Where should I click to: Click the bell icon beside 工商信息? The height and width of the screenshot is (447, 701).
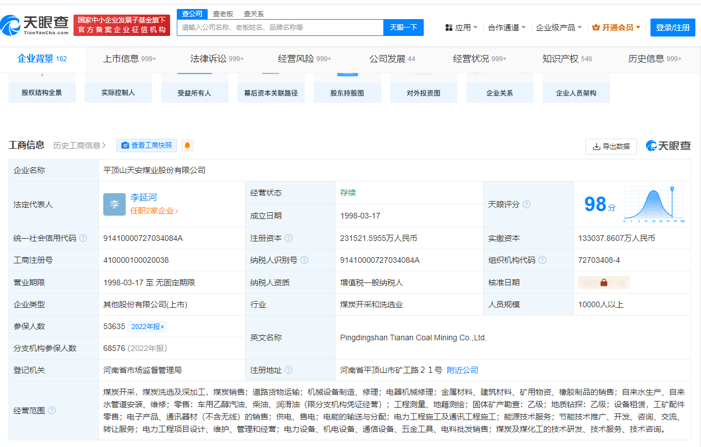click(187, 145)
